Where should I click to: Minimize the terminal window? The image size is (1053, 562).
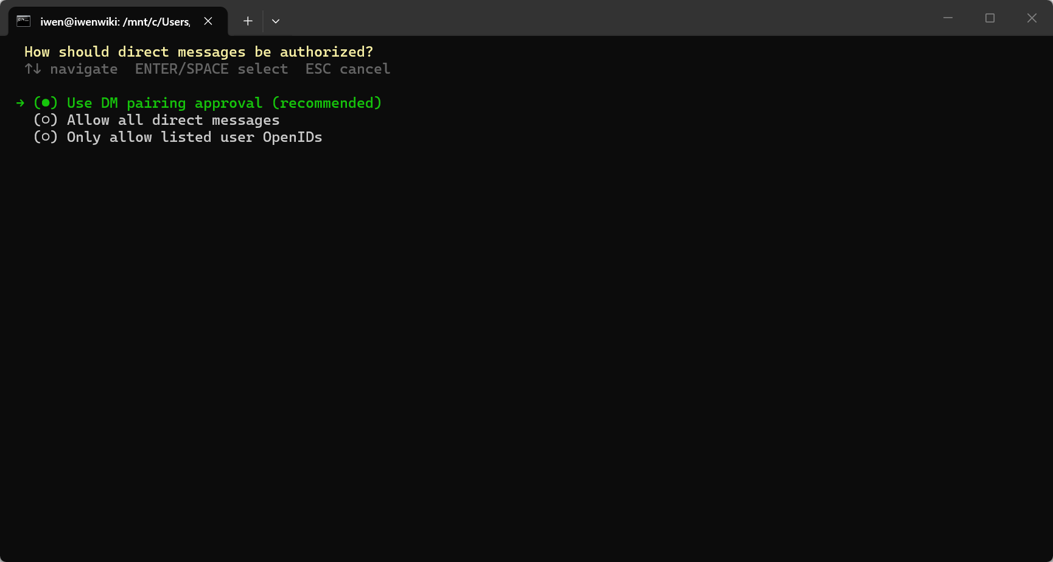pos(948,18)
